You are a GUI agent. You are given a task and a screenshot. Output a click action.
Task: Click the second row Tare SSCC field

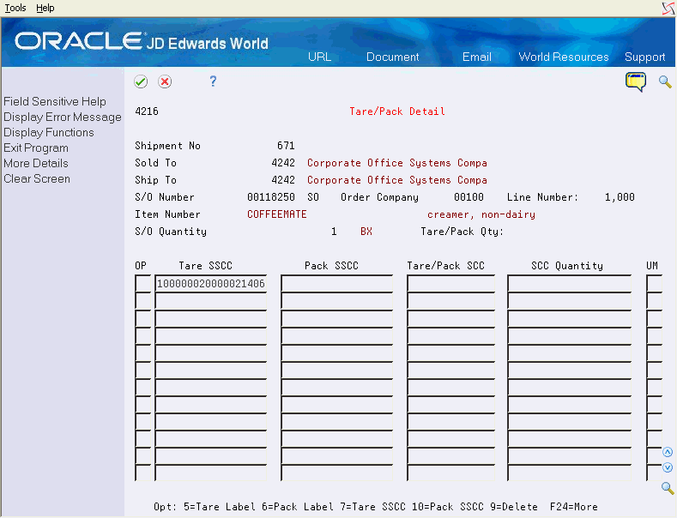(x=211, y=301)
